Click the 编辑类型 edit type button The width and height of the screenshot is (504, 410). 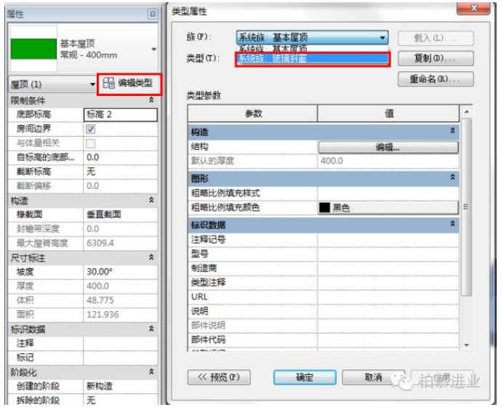pos(129,84)
